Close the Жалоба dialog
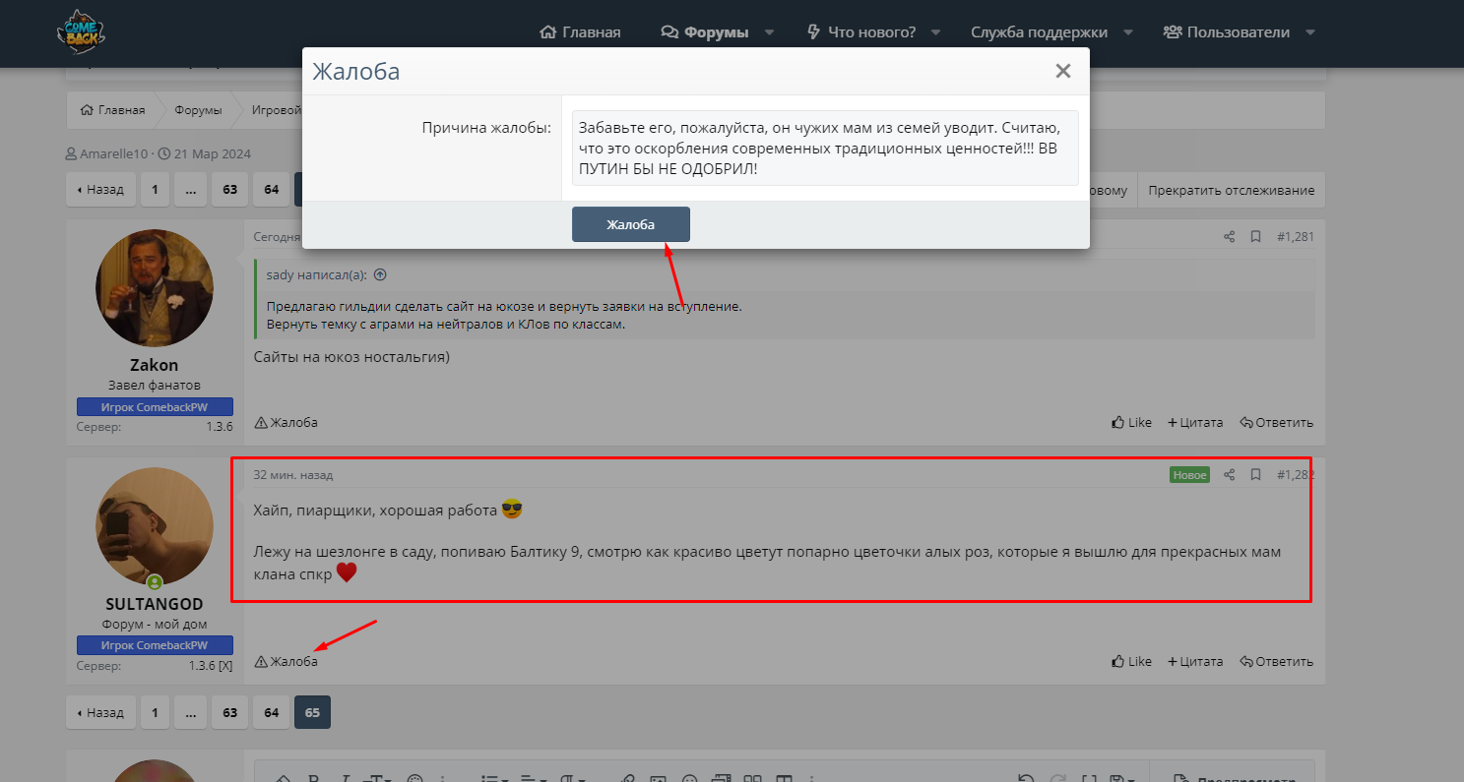Viewport: 1464px width, 782px height. pos(1062,71)
